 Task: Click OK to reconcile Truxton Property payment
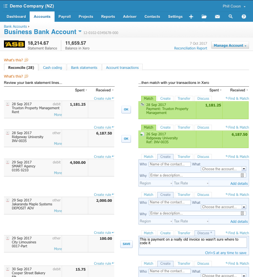click(126, 109)
